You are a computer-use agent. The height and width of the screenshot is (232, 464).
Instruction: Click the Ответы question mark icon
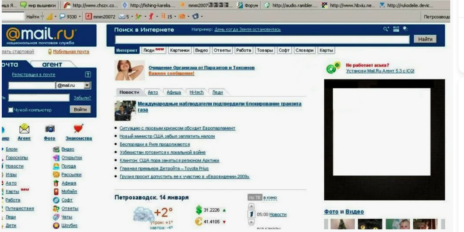(x=56, y=209)
